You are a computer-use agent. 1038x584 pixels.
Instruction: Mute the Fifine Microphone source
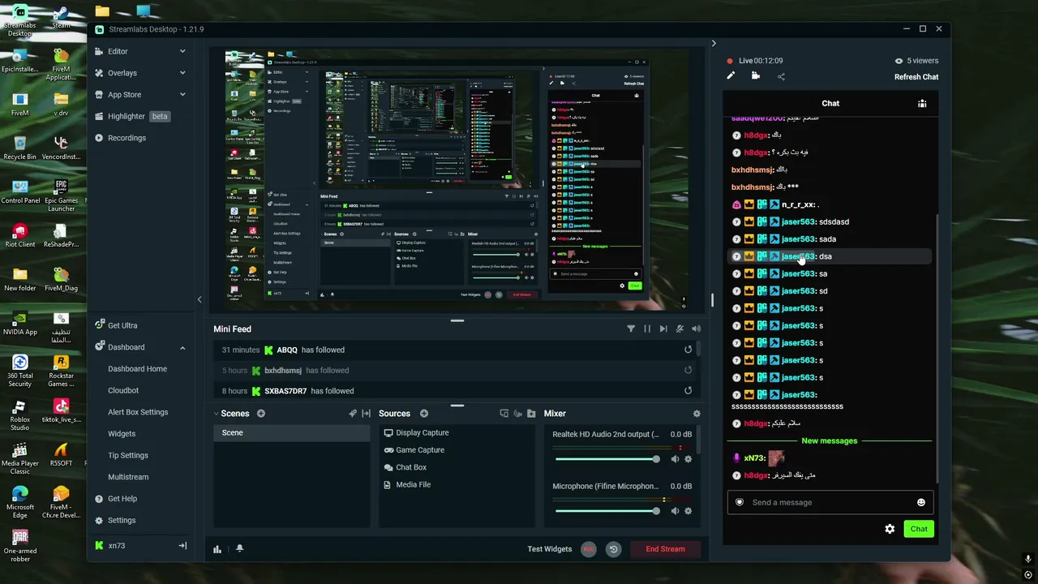pos(675,511)
